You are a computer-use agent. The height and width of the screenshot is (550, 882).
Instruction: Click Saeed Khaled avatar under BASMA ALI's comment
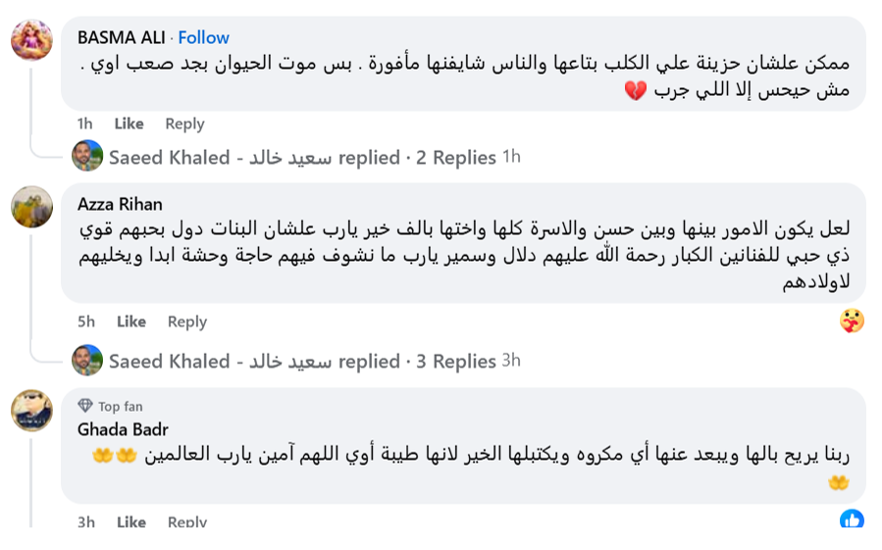pos(87,156)
